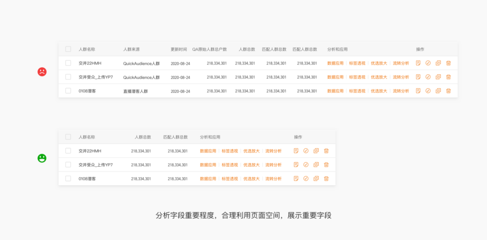Screen dimensions: 487x240
Task: Click 人群总数 header in smiley table
Action: pos(143,137)
